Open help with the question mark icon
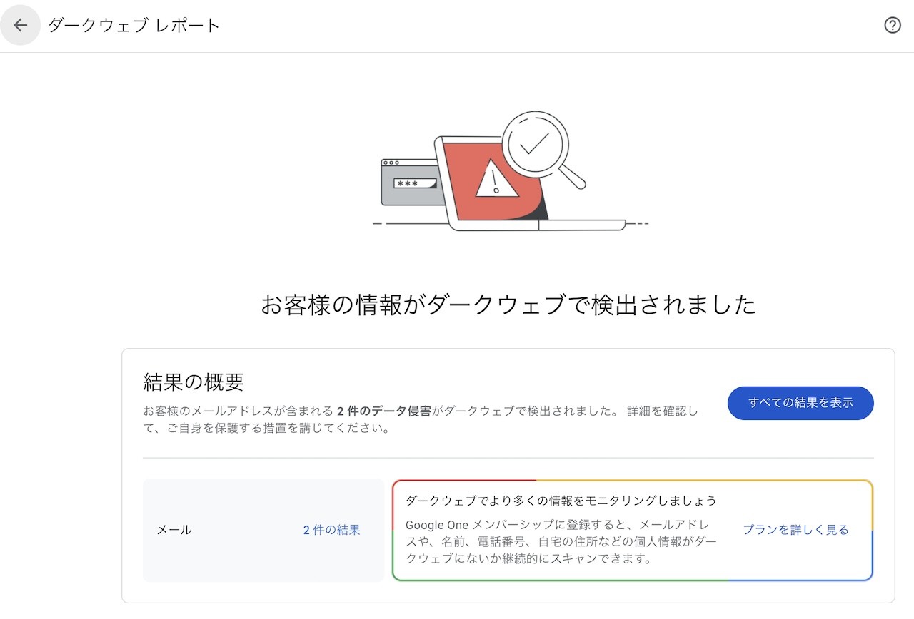914x619 pixels. pyautogui.click(x=893, y=26)
